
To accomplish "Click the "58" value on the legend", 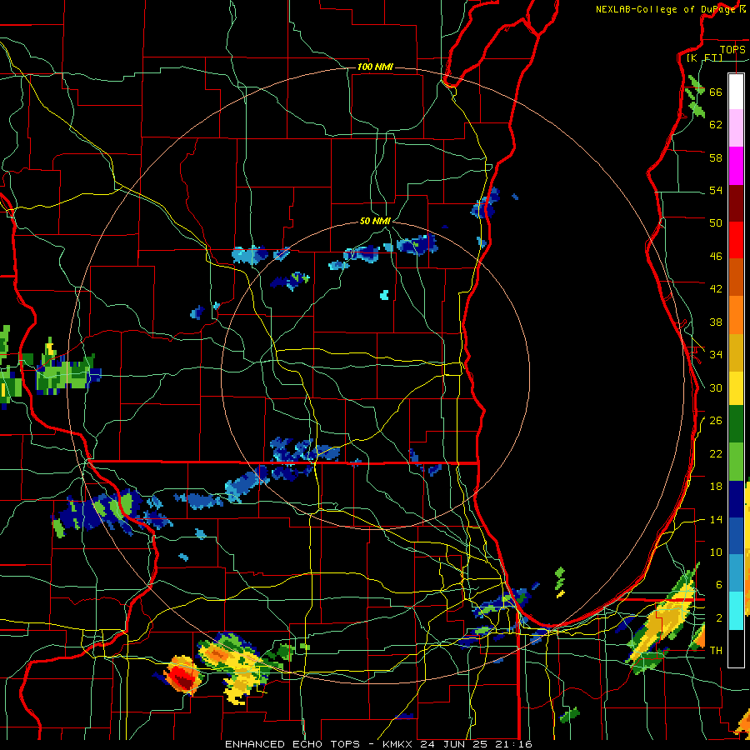I will (716, 157).
